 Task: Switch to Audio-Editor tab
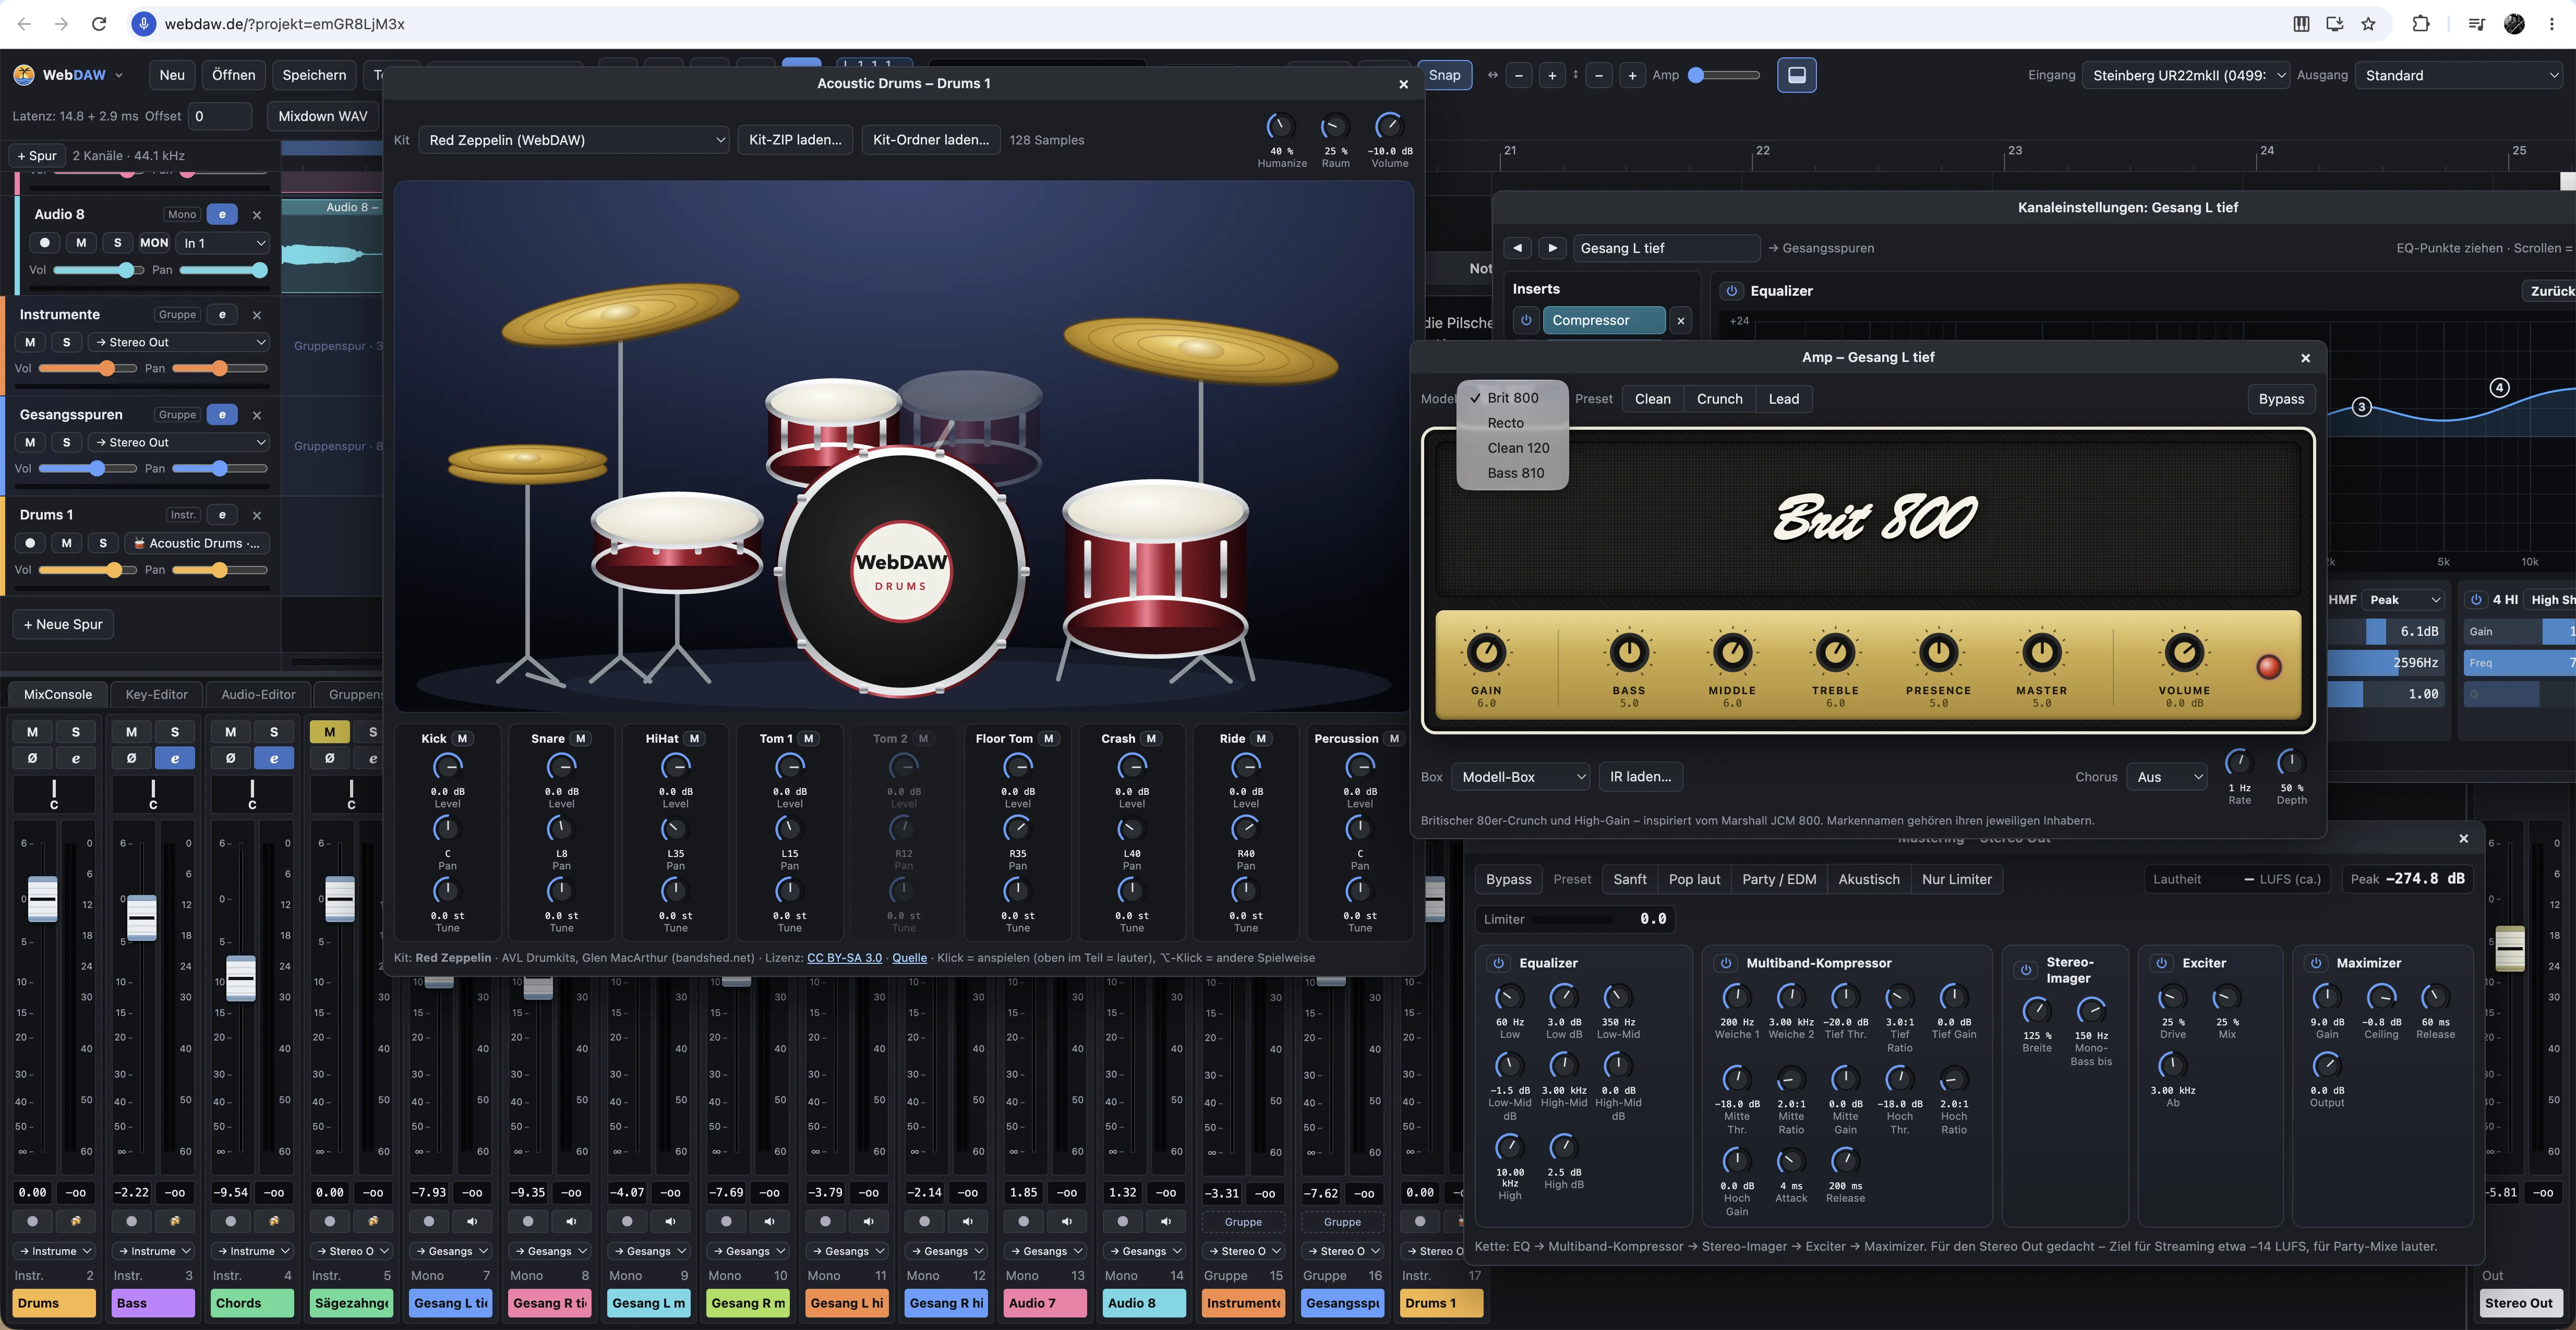coord(258,694)
